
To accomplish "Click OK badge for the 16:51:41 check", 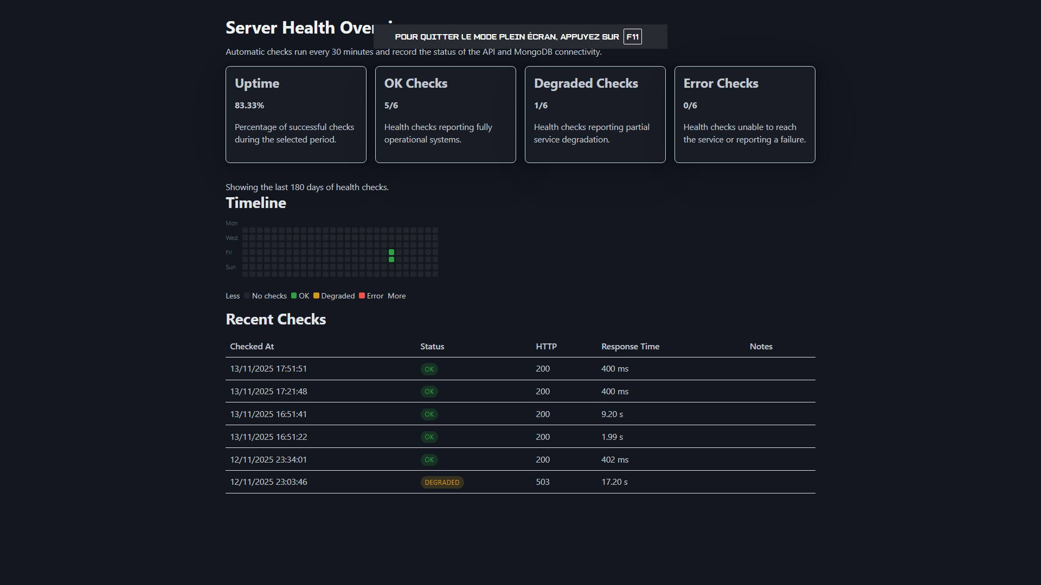I will tap(429, 414).
